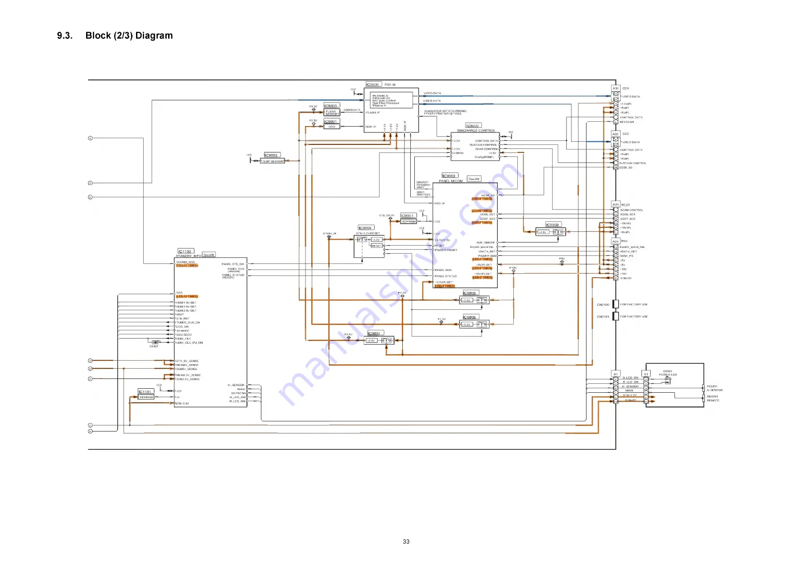
Task: Click the "POWER SOS" pin label
Action: coord(487,256)
